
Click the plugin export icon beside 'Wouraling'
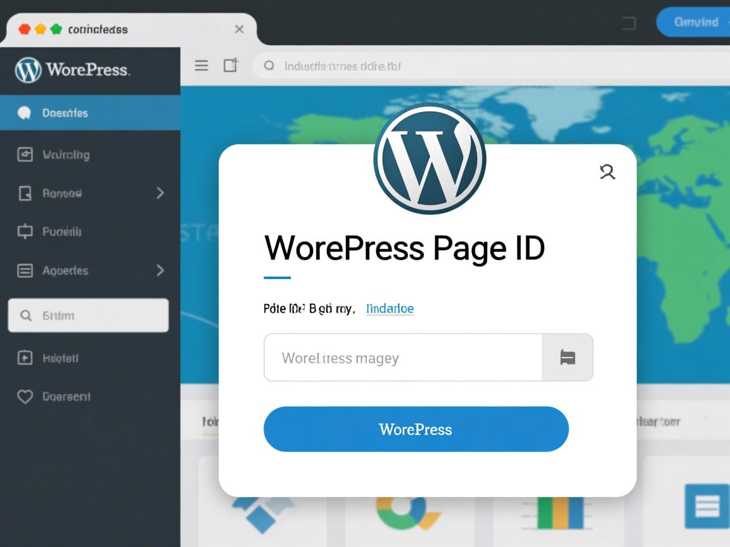pos(24,154)
